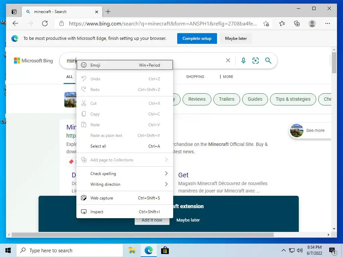
Task: Start voice search microphone icon
Action: 243,60
